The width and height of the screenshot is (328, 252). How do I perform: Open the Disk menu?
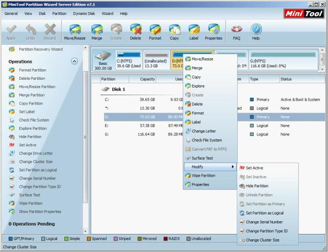tap(42, 14)
